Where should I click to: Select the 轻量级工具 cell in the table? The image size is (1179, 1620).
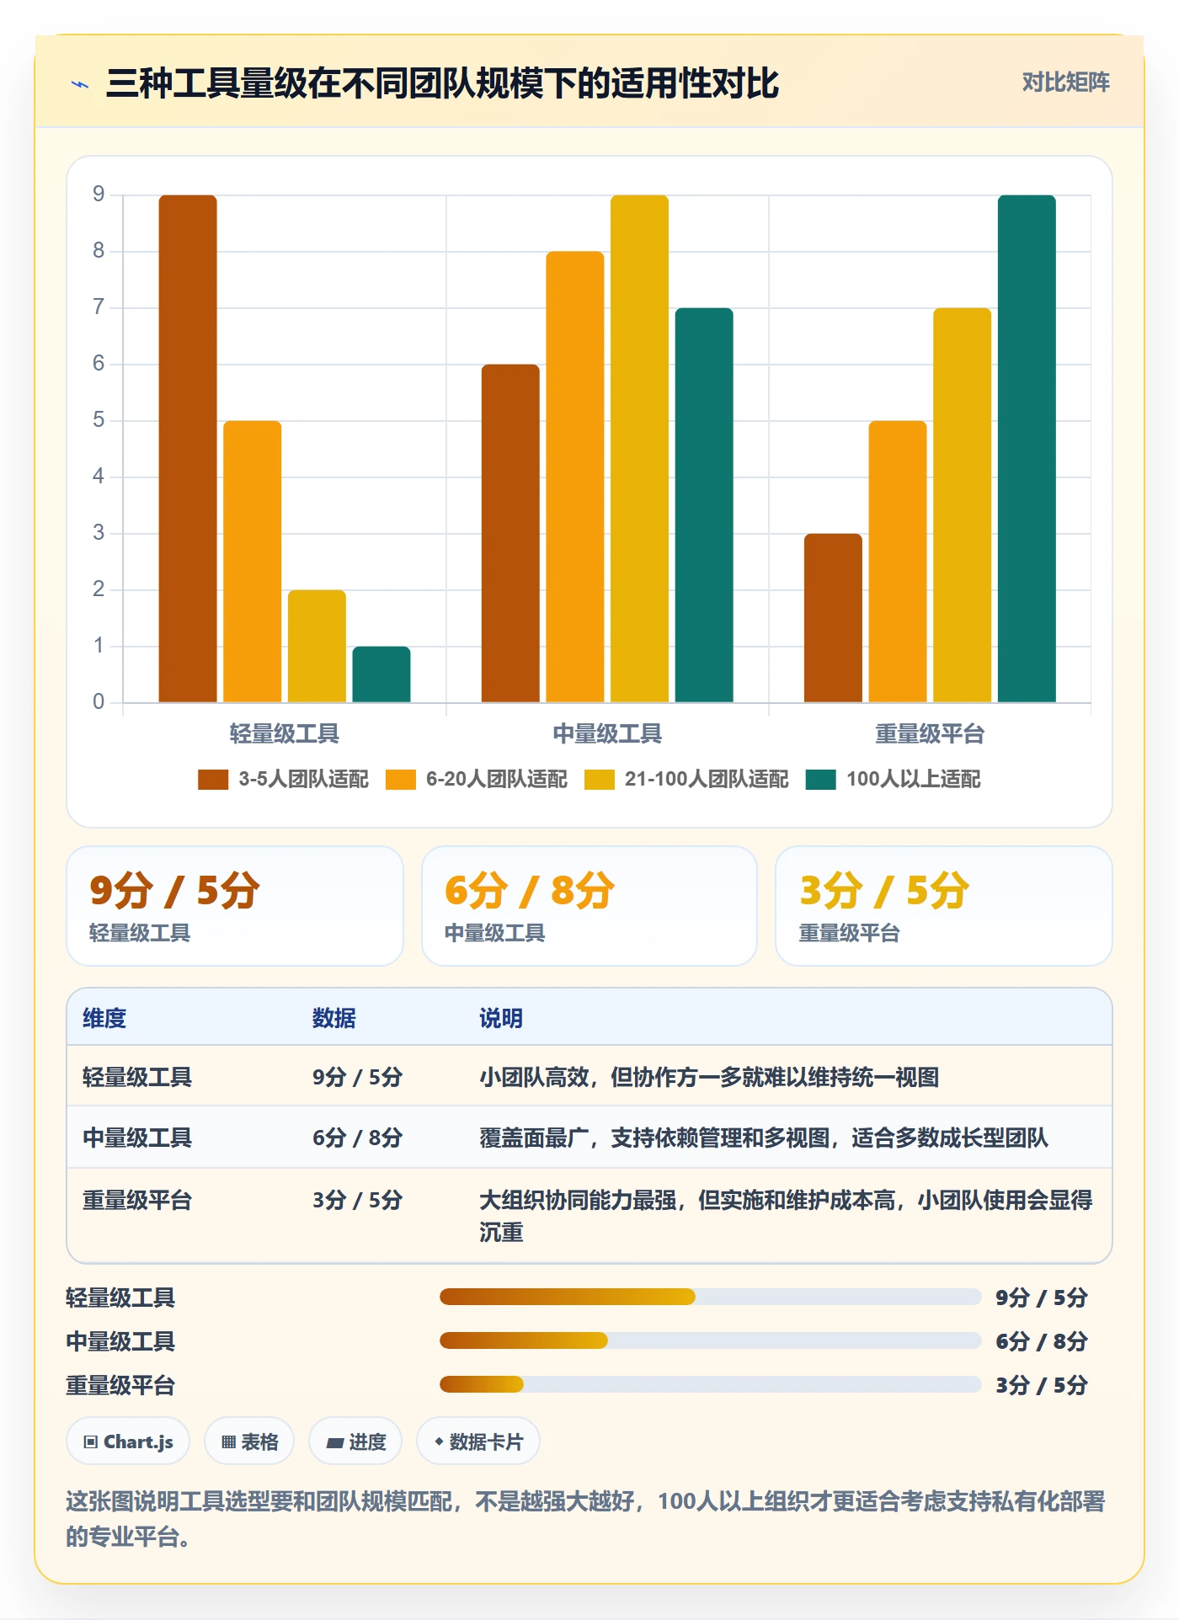coord(137,1077)
